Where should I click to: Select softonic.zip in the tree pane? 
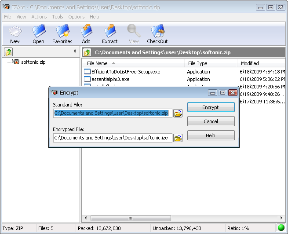(x=33, y=62)
